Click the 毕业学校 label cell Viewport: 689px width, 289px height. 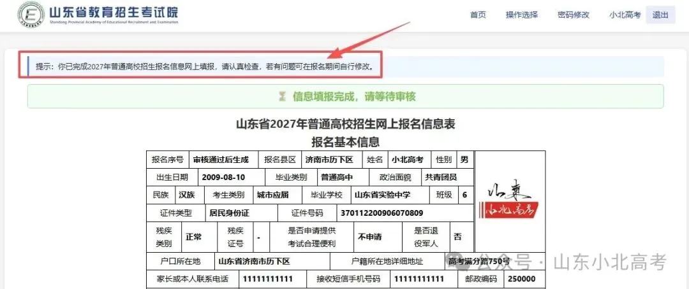click(x=327, y=195)
